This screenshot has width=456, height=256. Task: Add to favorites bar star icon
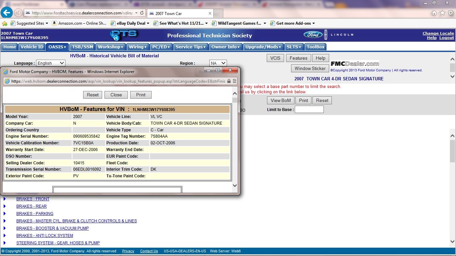(x=5, y=23)
